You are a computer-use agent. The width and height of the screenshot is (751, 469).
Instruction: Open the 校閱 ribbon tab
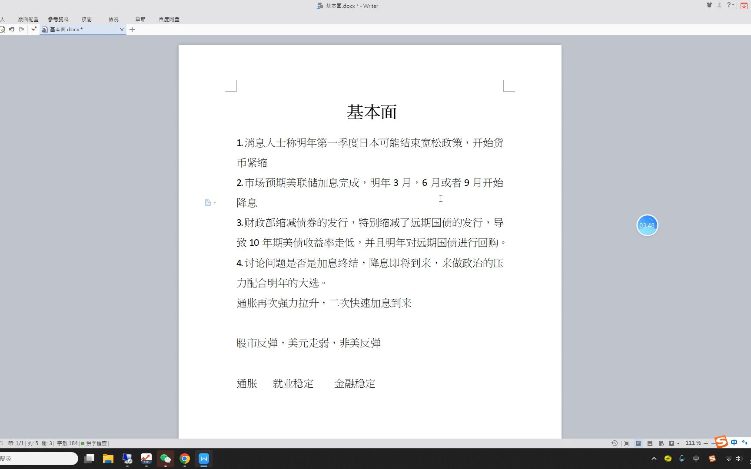click(86, 19)
